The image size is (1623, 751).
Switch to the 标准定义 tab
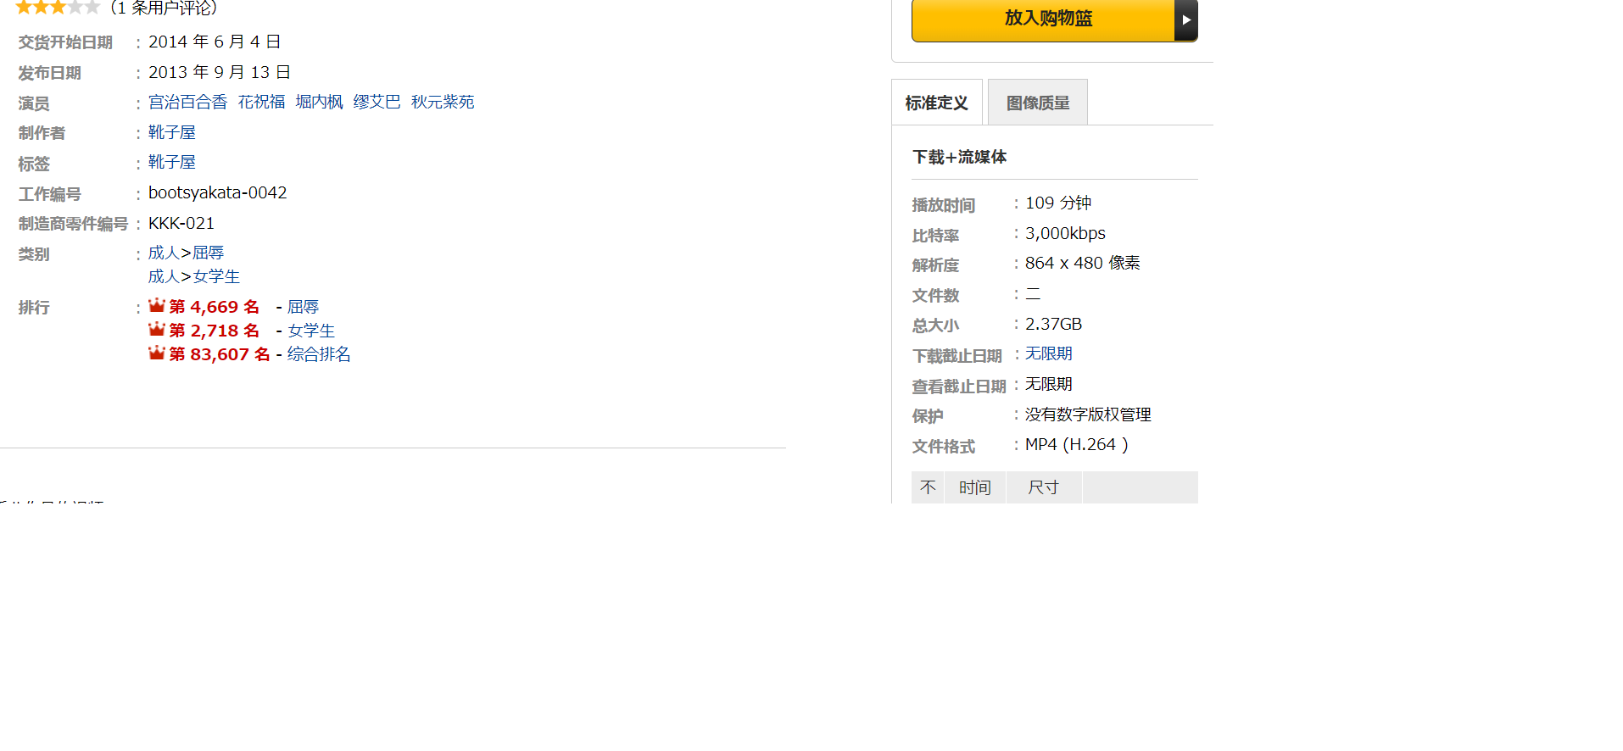(x=937, y=103)
